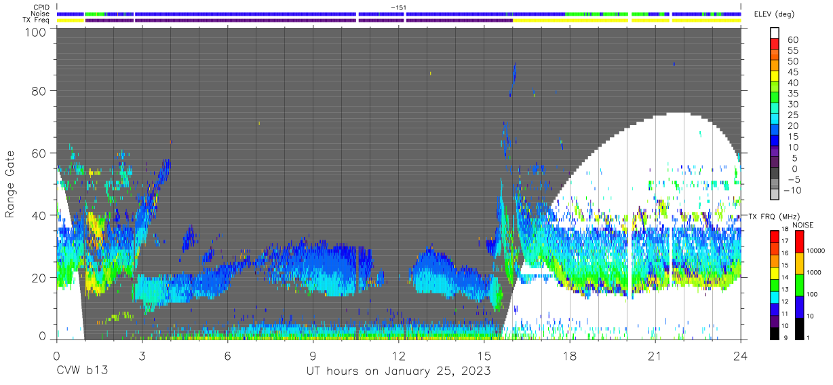
Task: Click the UT hours on January 25, 2023 title
Action: pyautogui.click(x=398, y=371)
